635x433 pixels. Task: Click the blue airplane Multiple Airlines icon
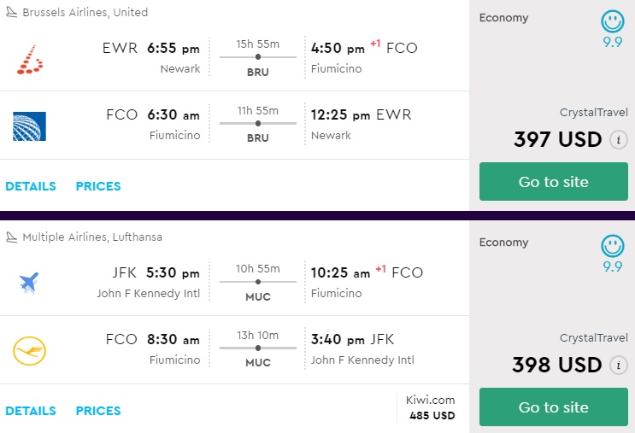coord(29,282)
